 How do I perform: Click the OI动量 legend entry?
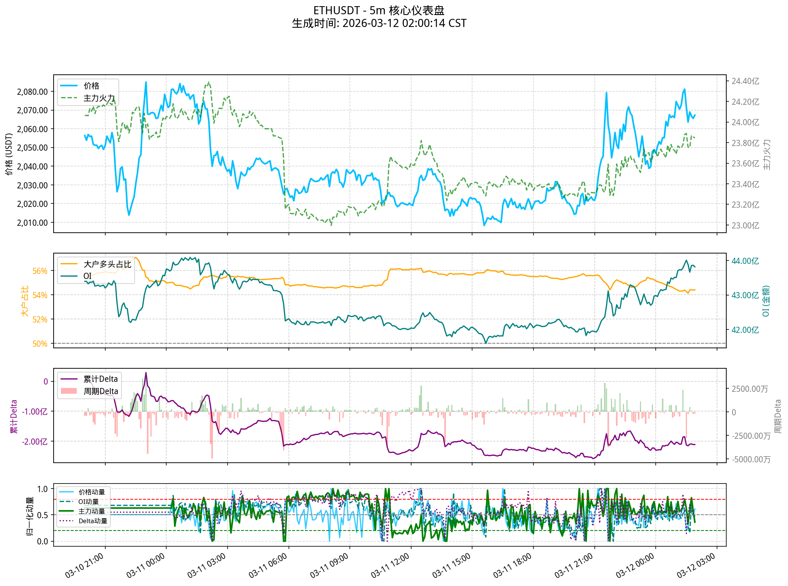88,502
